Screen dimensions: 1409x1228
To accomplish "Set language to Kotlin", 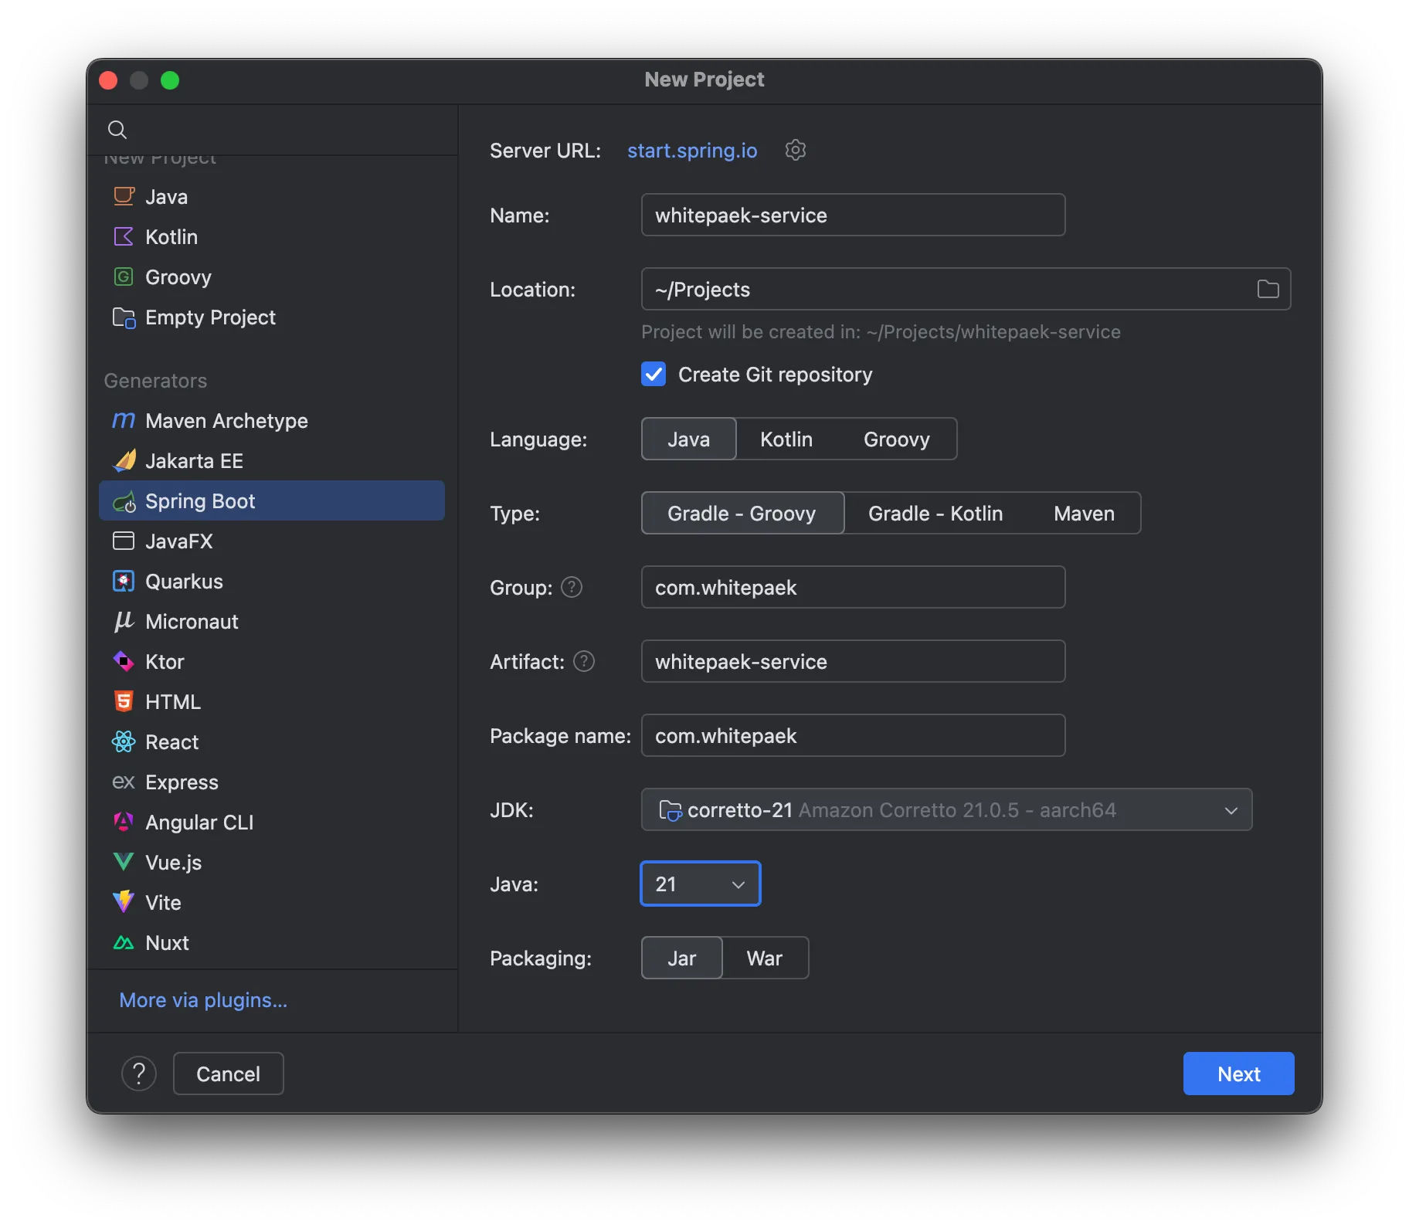I will pos(786,439).
